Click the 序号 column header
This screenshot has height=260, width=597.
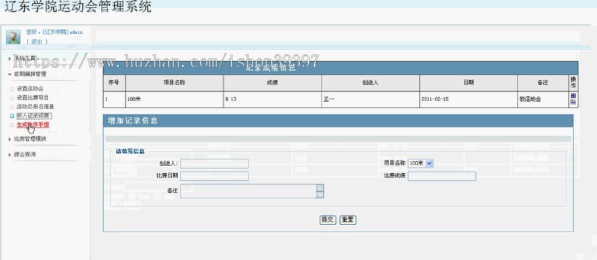coord(114,83)
